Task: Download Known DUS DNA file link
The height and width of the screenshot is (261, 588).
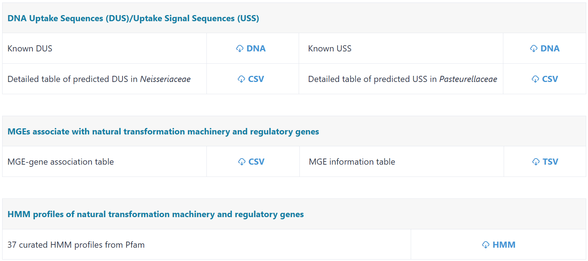Action: 256,49
